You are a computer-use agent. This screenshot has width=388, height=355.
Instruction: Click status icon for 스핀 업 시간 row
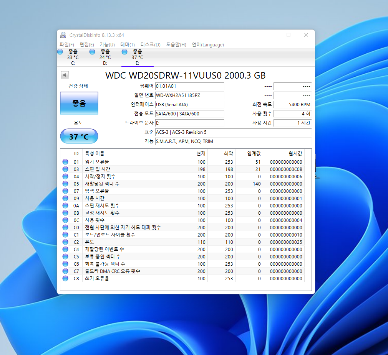pyautogui.click(x=65, y=169)
